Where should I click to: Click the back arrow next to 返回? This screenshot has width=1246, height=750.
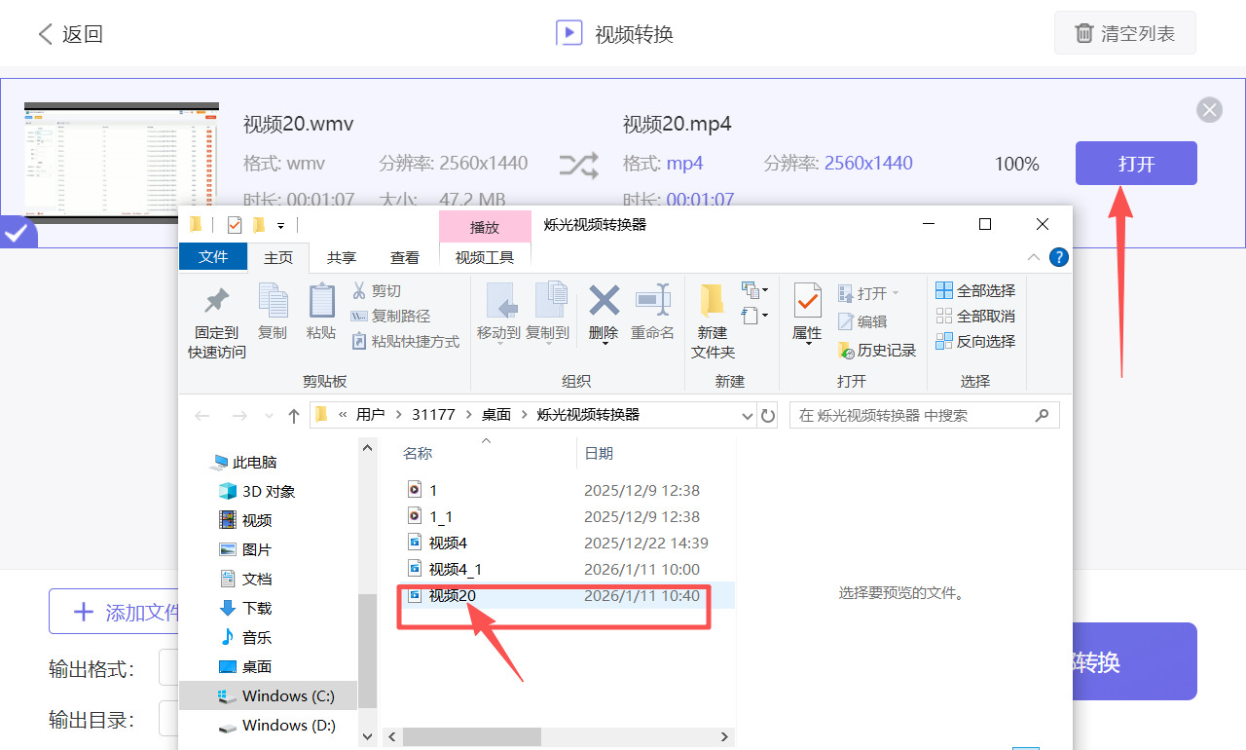click(x=46, y=32)
